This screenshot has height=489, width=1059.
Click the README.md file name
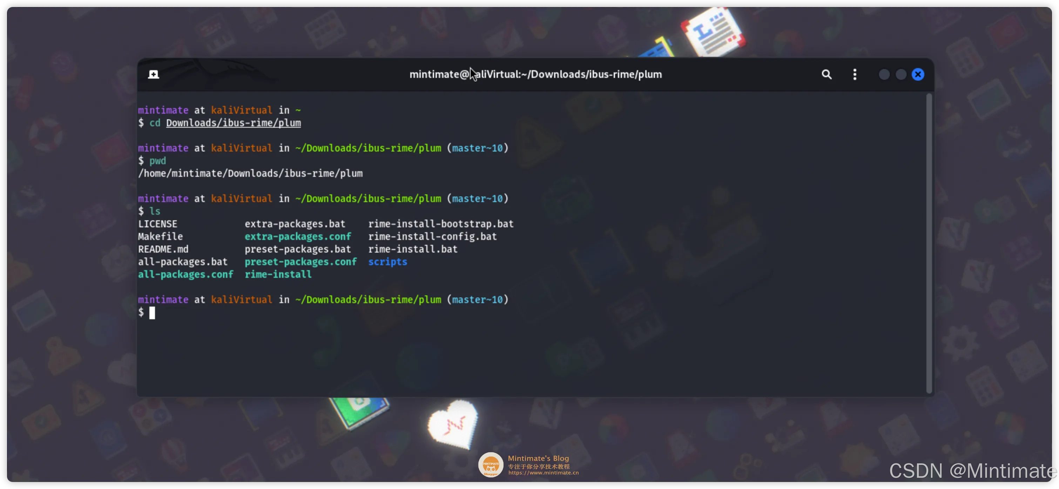(x=163, y=249)
